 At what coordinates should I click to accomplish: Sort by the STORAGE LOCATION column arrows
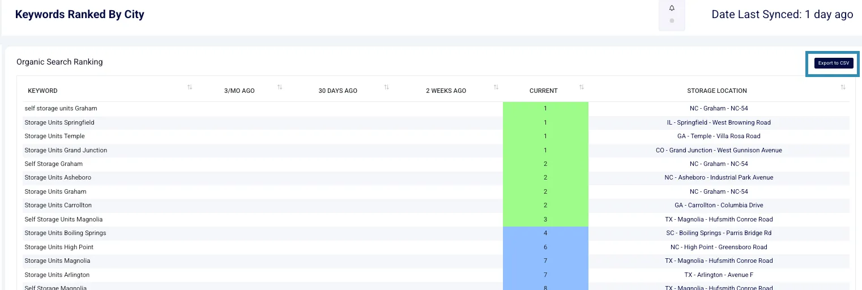coord(843,87)
